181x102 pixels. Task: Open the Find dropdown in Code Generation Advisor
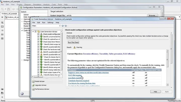point(60,26)
